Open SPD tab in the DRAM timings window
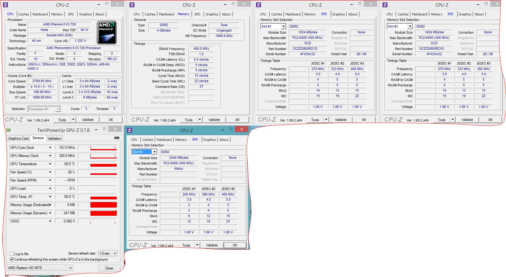Viewport: 506px width, 277px height. pos(197,14)
